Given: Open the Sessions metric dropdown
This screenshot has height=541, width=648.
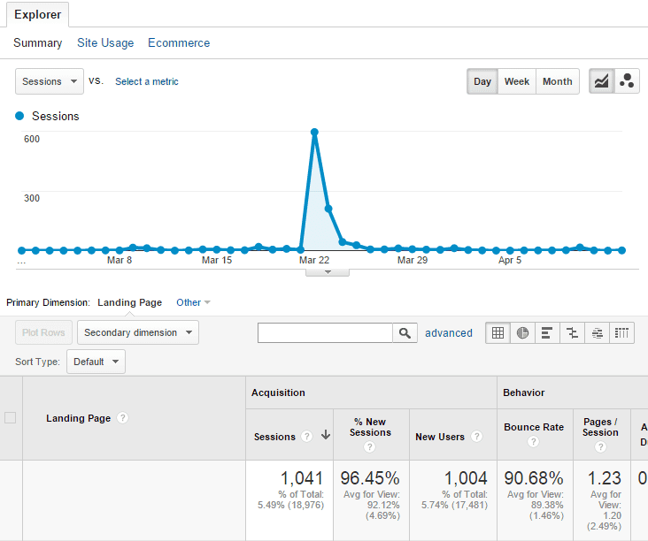Looking at the screenshot, I should pos(50,81).
